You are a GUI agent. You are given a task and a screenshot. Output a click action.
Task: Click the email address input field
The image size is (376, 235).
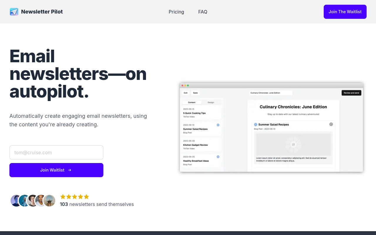point(56,152)
